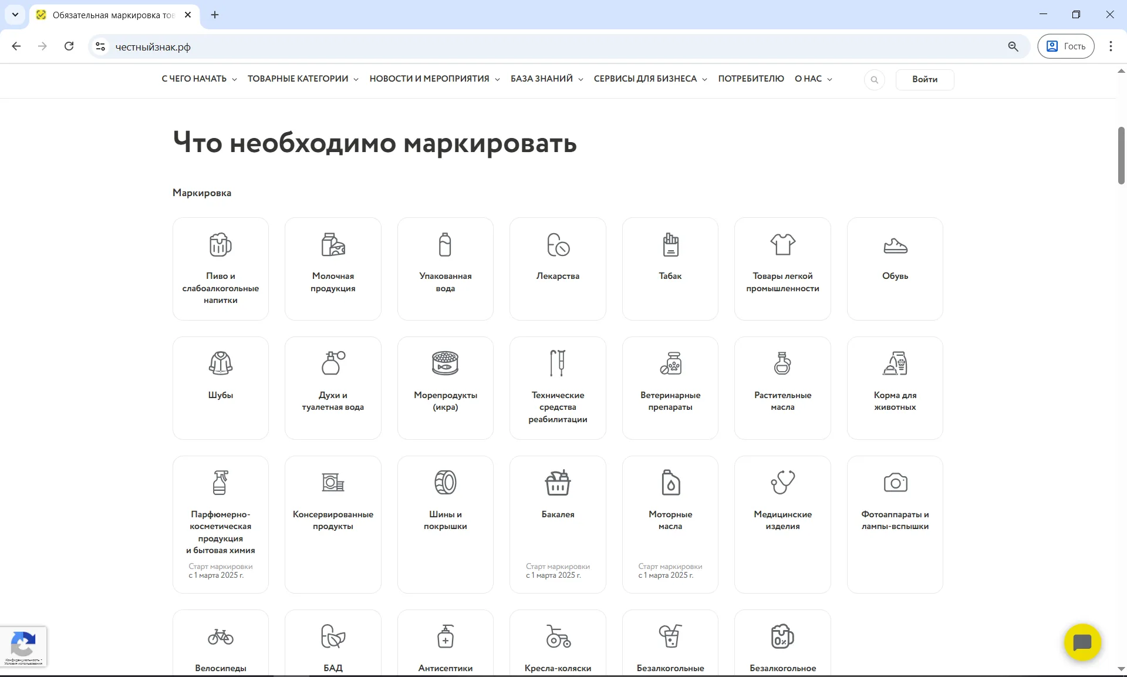Screen dimensions: 1127x677
Task: Click the beer mug category icon
Action: coord(220,245)
